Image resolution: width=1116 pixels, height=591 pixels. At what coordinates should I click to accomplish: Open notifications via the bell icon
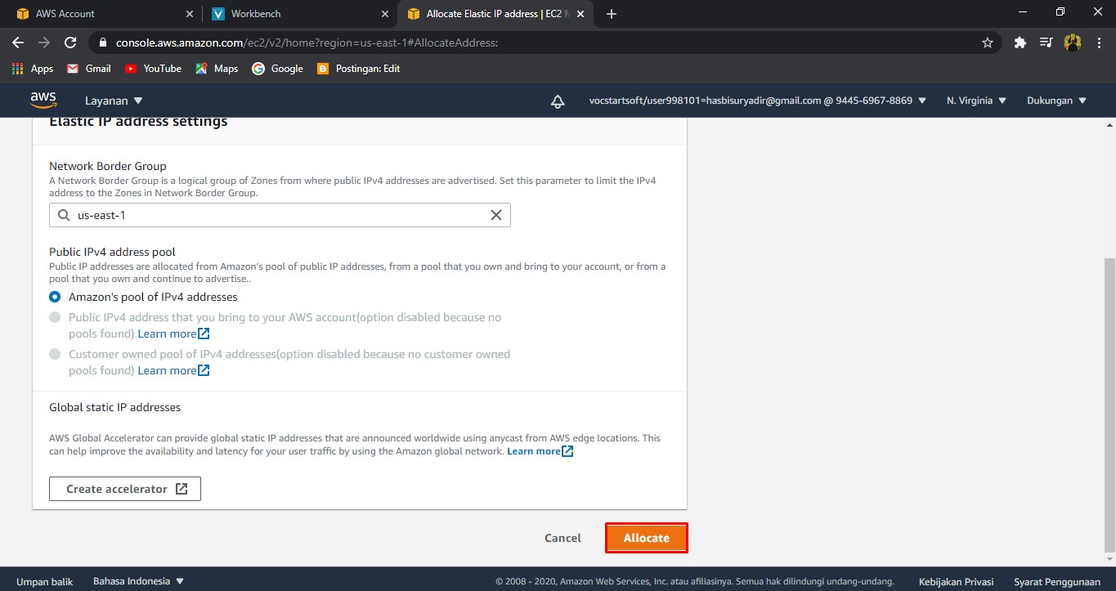click(x=557, y=100)
